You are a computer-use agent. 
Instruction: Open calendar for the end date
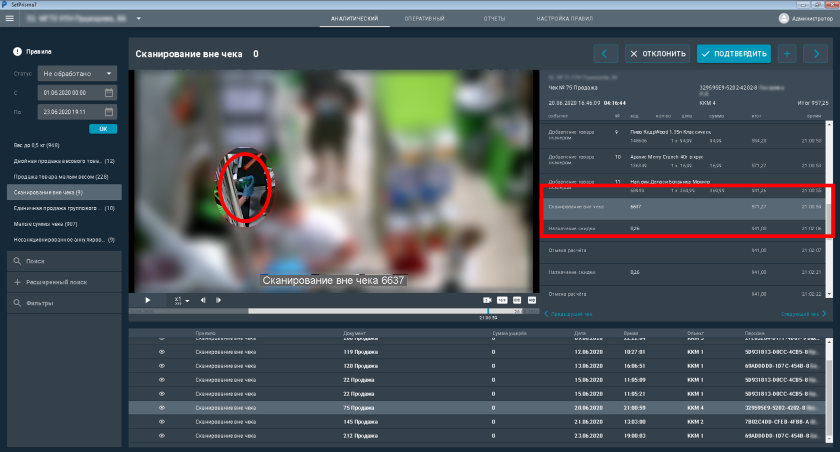(x=109, y=112)
